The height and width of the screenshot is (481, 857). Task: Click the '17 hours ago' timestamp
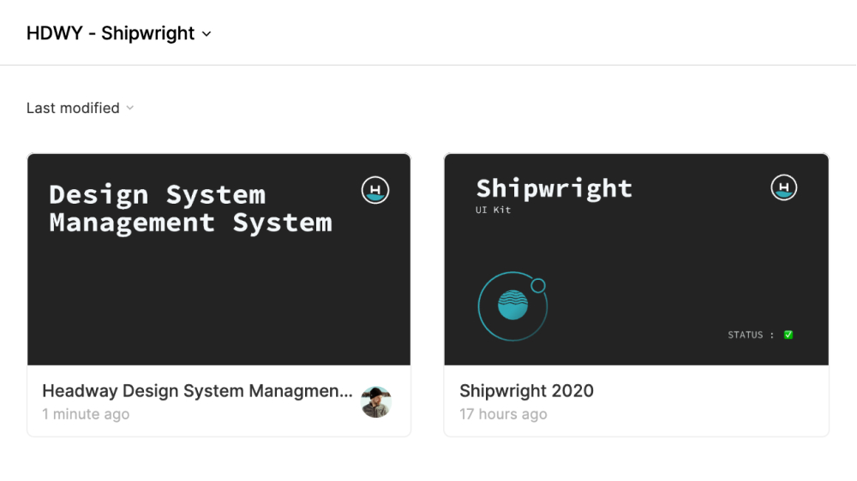pos(503,414)
